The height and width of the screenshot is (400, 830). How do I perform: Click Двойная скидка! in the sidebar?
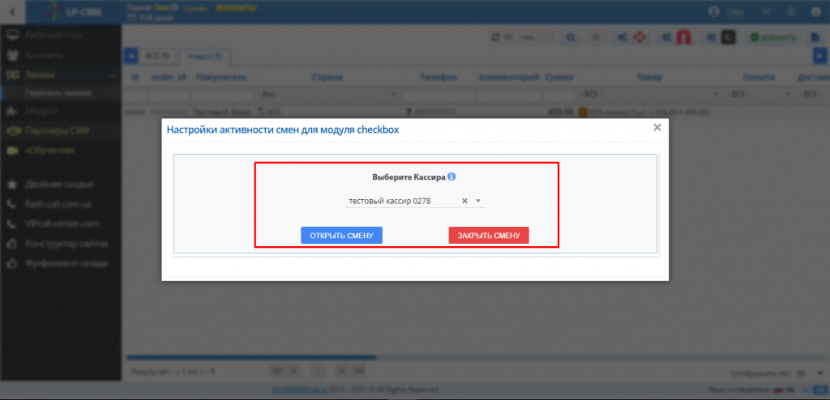[x=60, y=185]
